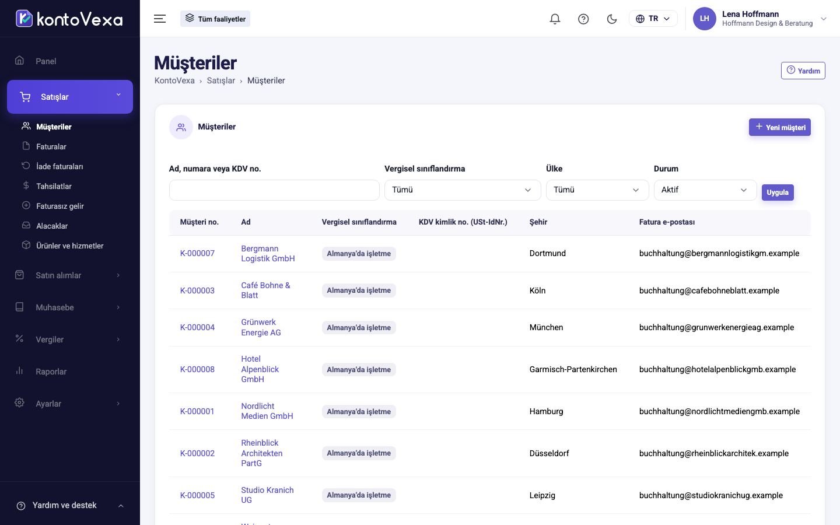Open Panel via the home icon
The image size is (840, 525).
tap(19, 61)
